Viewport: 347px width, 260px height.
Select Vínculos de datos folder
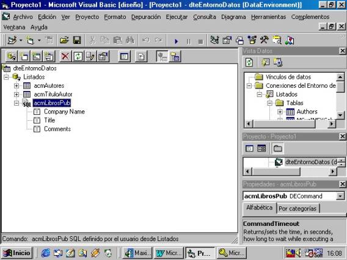point(288,77)
